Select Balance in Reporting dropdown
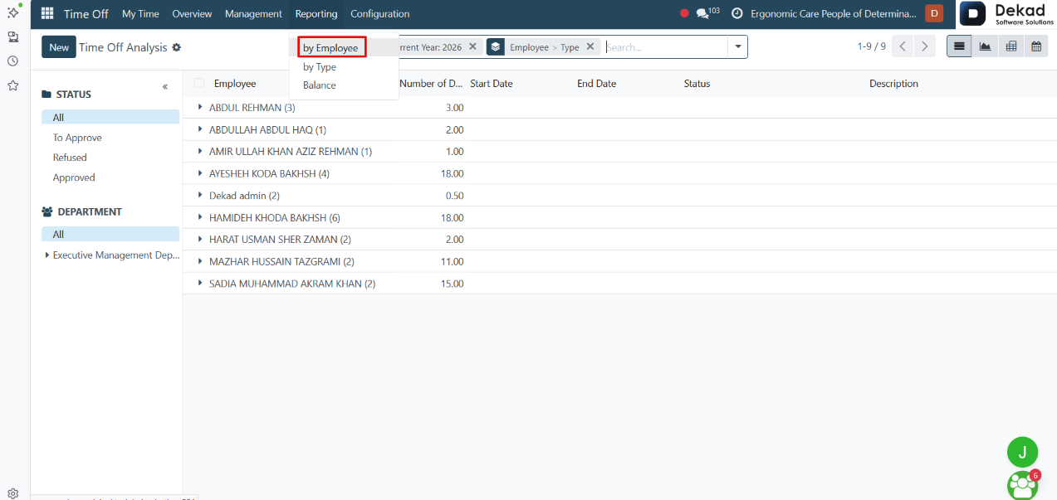The height and width of the screenshot is (500, 1057). (344, 85)
